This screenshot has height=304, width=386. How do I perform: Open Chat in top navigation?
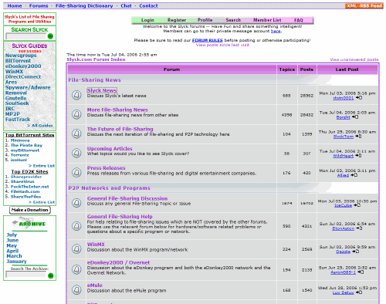point(126,5)
